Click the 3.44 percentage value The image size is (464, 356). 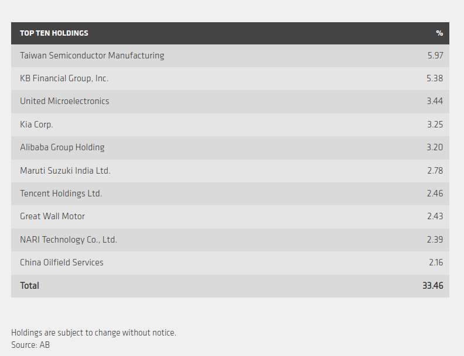435,101
